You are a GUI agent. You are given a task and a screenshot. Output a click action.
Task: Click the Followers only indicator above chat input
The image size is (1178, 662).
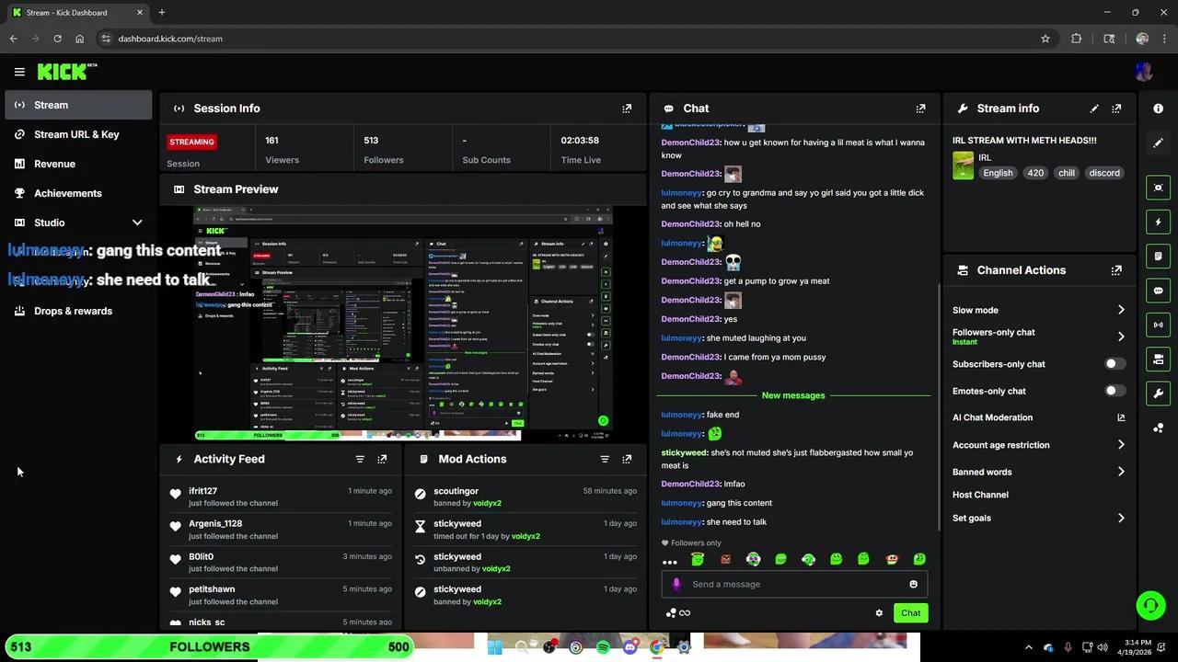click(x=690, y=542)
